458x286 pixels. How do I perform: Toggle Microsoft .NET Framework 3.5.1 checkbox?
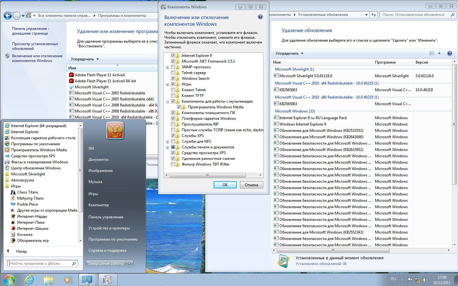(x=173, y=61)
